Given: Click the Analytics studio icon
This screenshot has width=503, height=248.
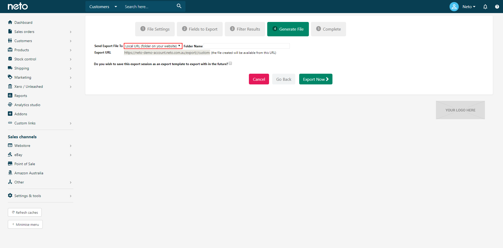Looking at the screenshot, I should (10, 105).
